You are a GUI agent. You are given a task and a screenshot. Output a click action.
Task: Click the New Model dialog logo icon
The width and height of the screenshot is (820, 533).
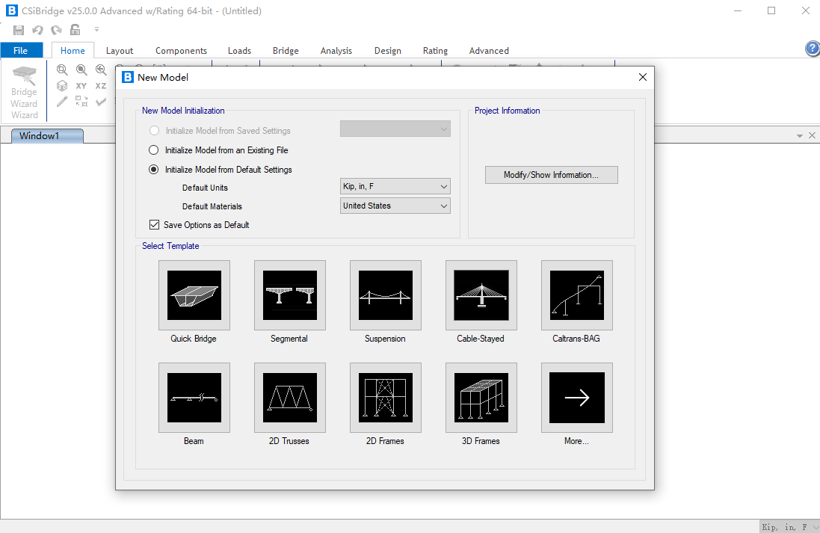[x=128, y=78]
